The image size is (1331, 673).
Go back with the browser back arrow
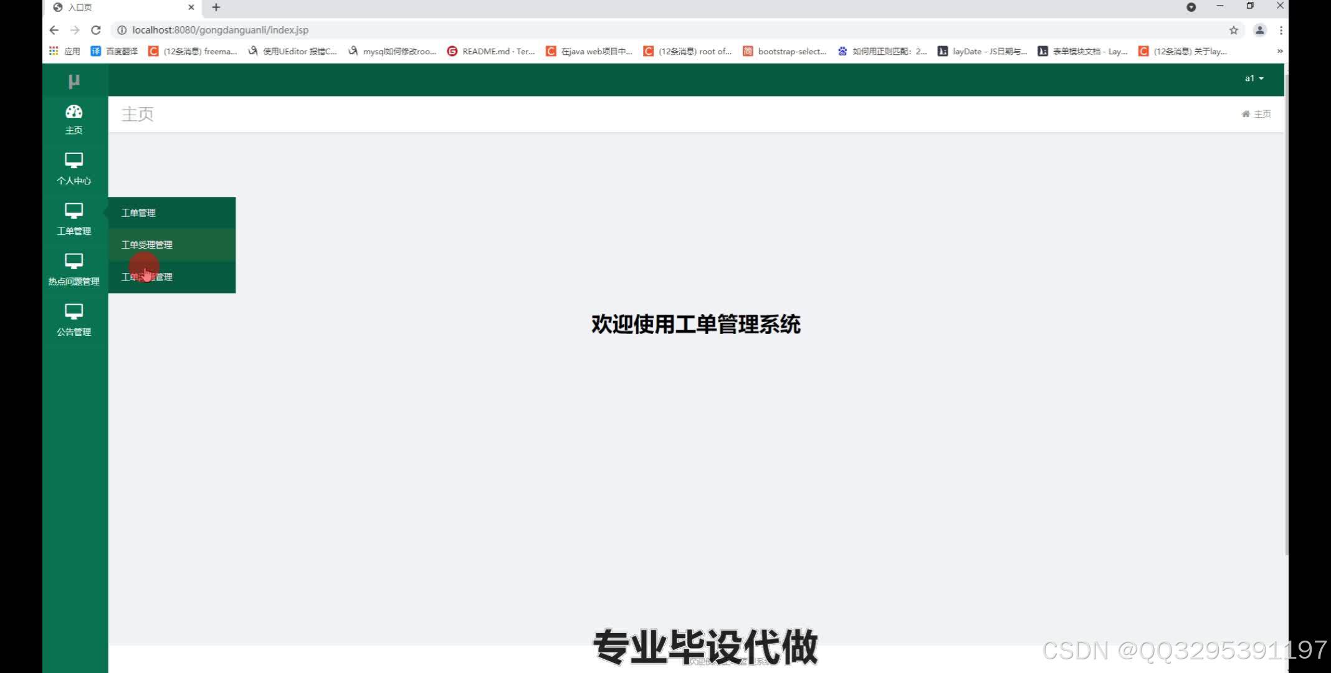click(54, 30)
